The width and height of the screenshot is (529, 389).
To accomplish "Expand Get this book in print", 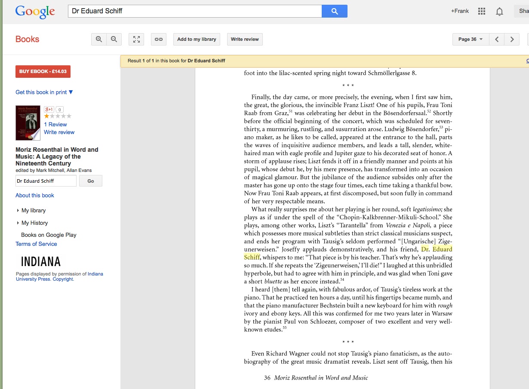I will coord(44,92).
